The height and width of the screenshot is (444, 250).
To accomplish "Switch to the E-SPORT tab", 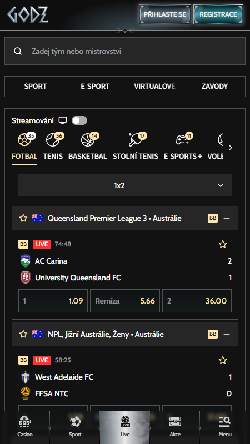I will click(x=95, y=87).
